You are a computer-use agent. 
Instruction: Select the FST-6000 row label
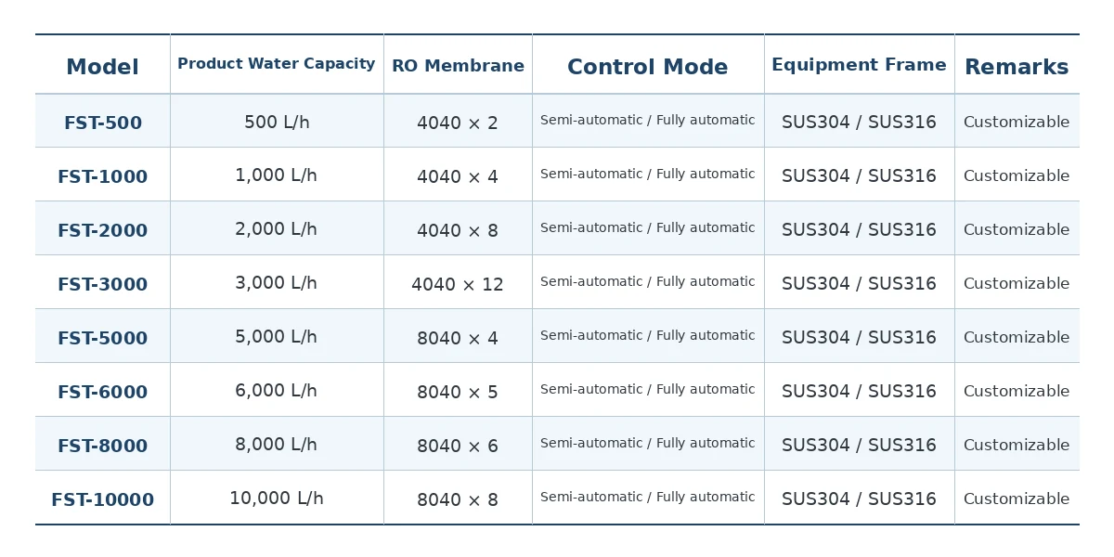(103, 393)
